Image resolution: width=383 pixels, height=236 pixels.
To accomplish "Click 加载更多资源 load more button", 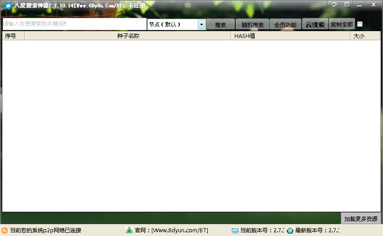I will [361, 219].
